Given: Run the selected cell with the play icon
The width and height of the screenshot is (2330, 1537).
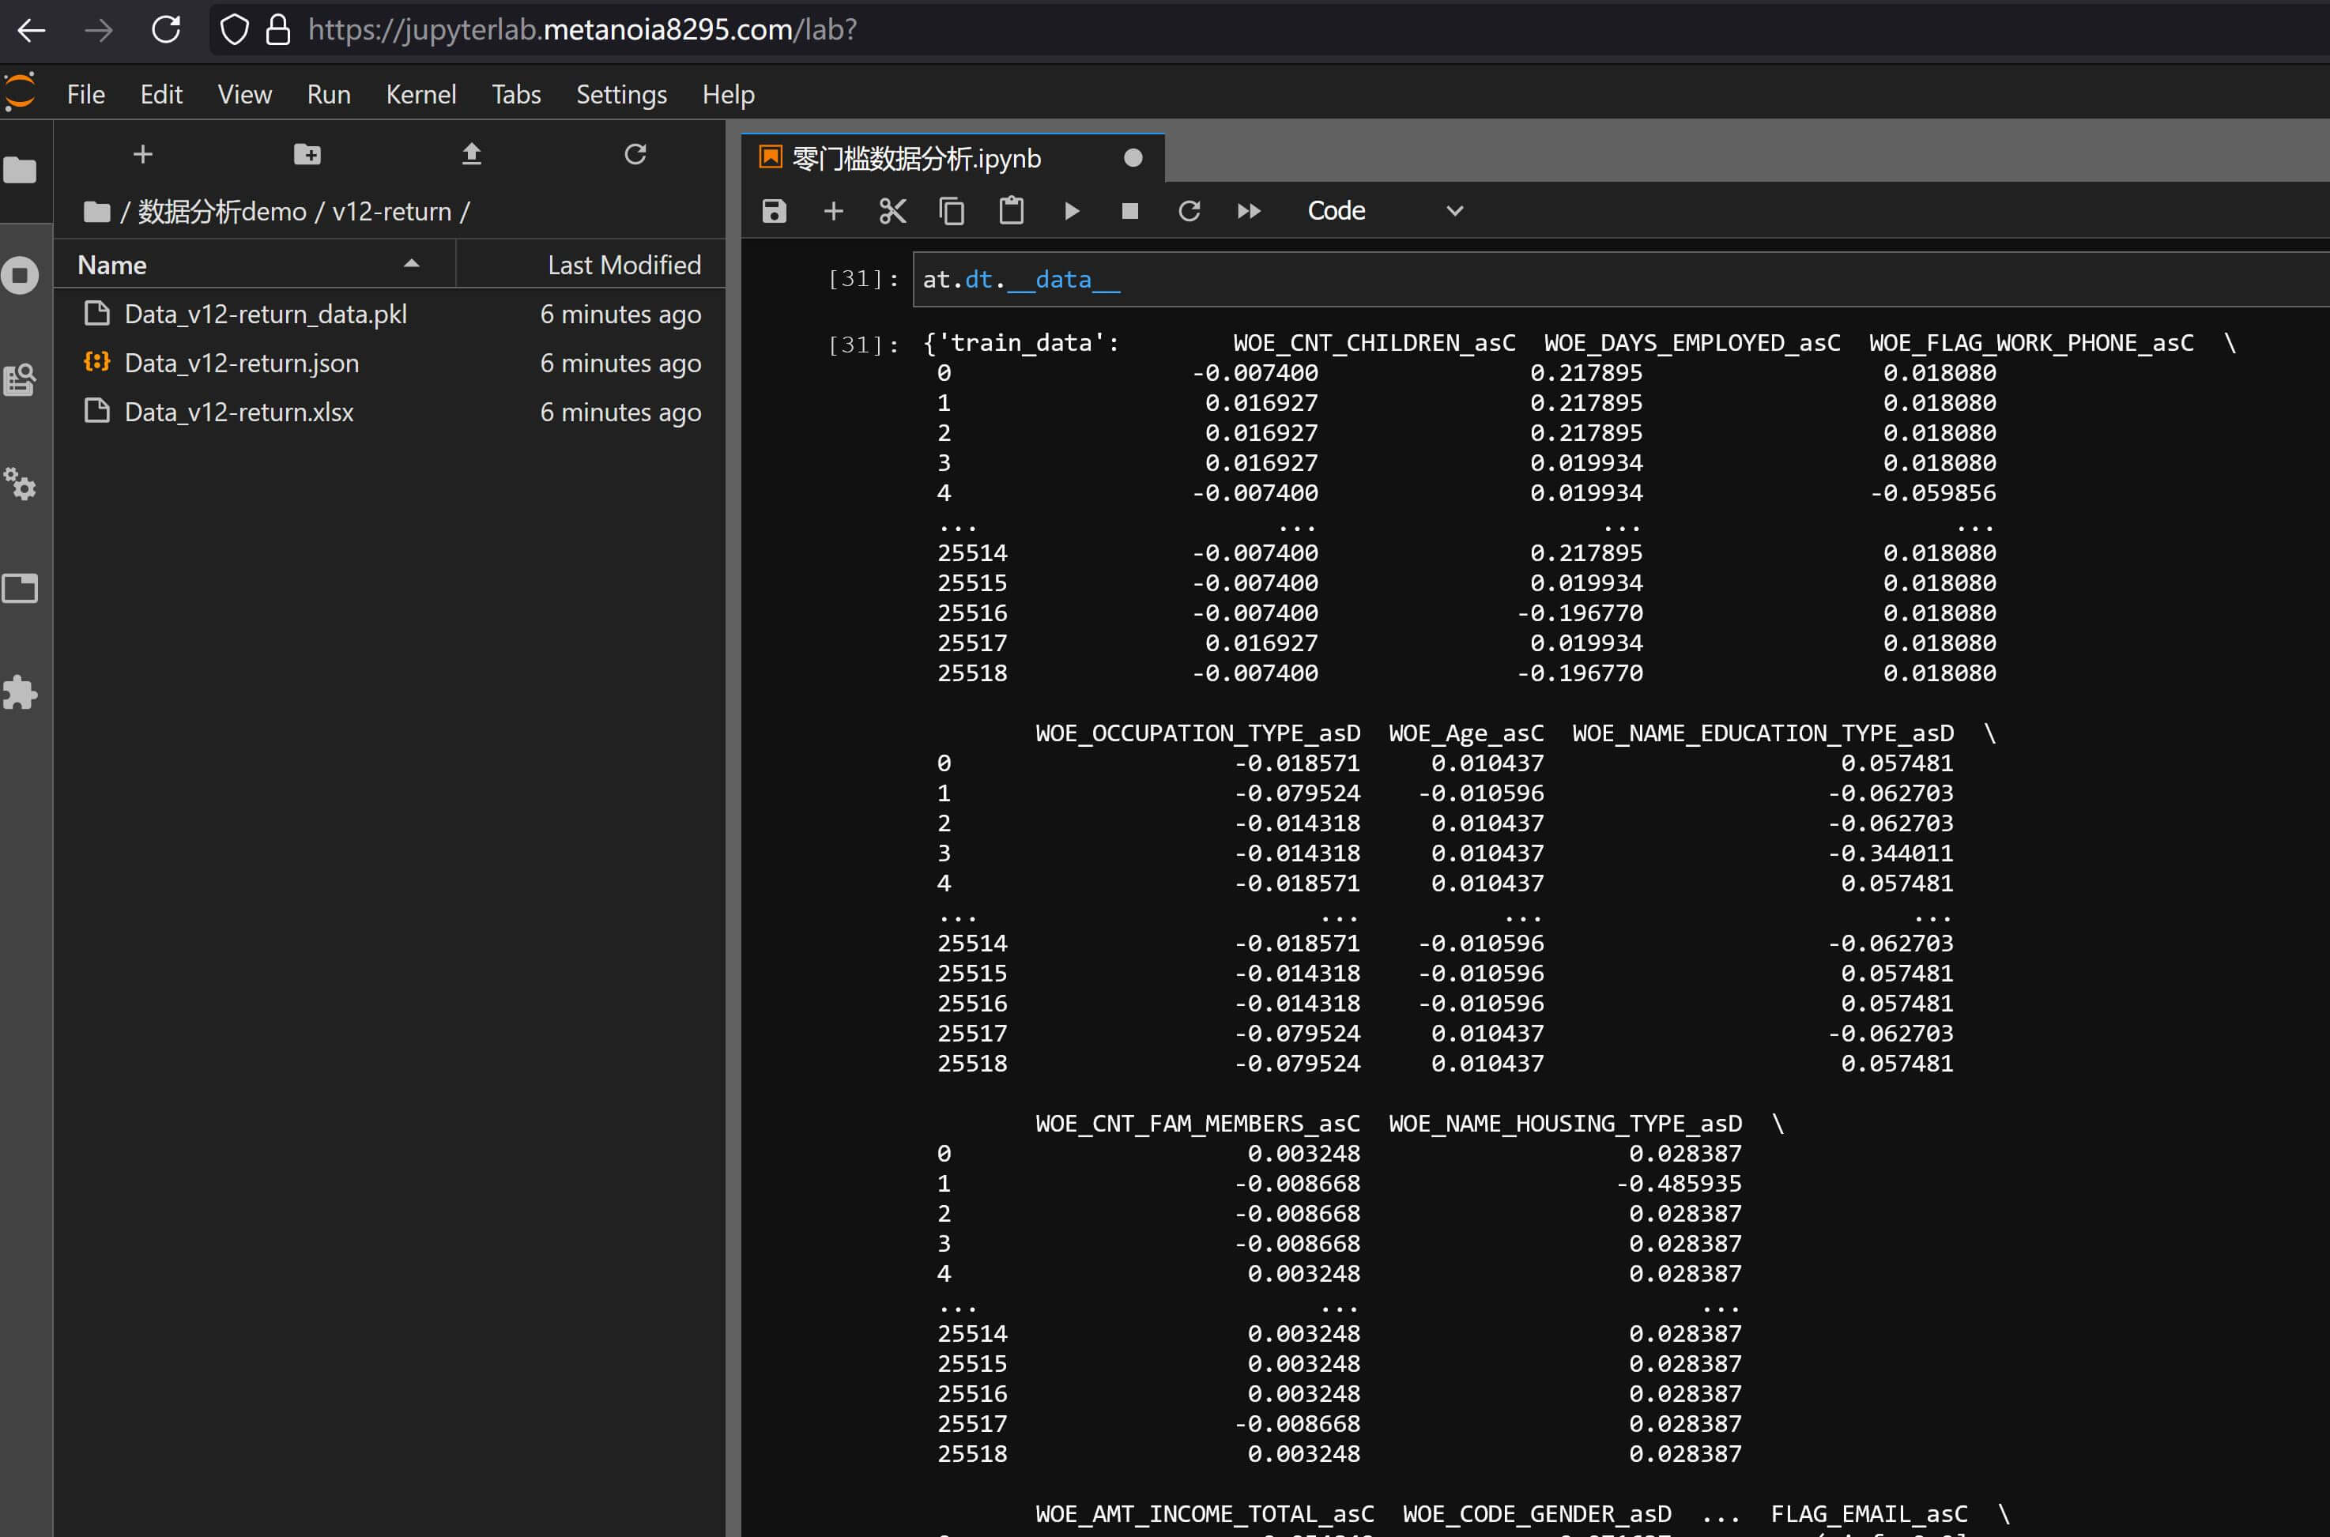Looking at the screenshot, I should [1072, 211].
